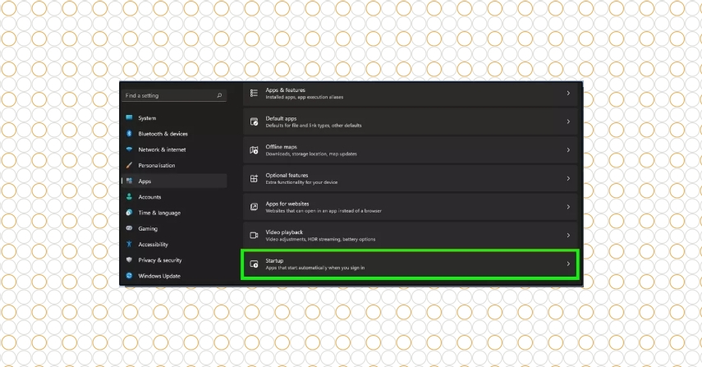Image resolution: width=702 pixels, height=367 pixels.
Task: Click the Personalisation brush icon
Action: click(x=129, y=165)
